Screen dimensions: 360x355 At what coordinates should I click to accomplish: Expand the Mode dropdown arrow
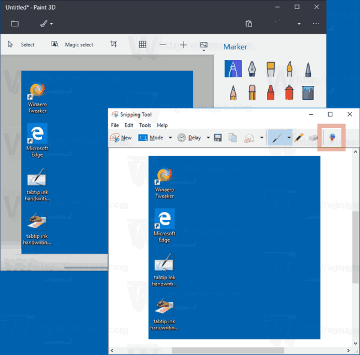[x=170, y=138]
